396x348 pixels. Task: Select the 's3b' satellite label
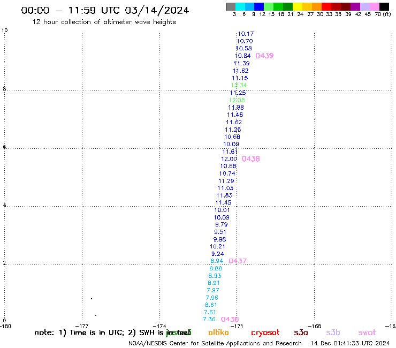click(x=333, y=332)
